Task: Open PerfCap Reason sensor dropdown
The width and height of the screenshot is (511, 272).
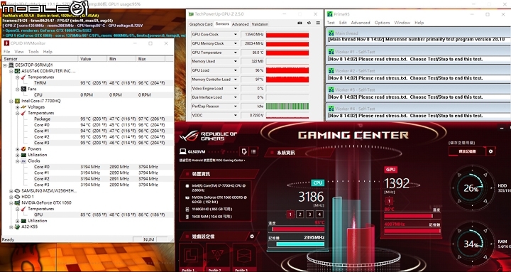Action: pos(236,107)
